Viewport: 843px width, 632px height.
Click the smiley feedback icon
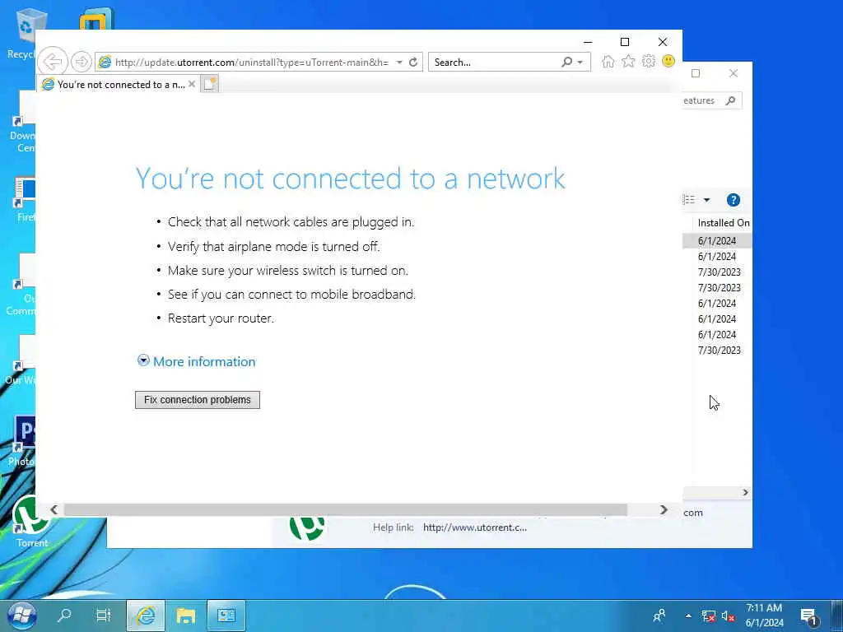click(x=668, y=61)
